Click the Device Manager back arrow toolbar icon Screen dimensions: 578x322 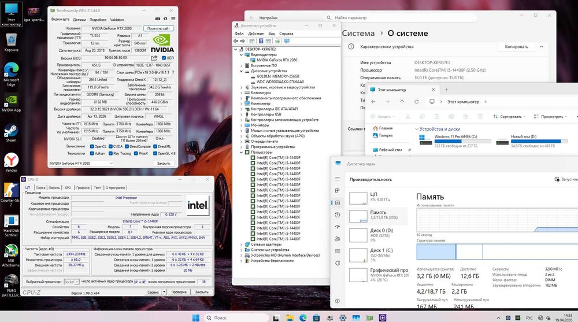tap(236, 41)
